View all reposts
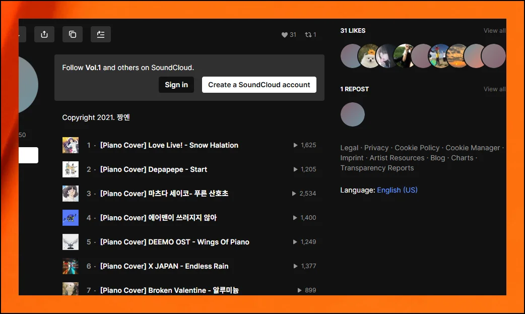525x314 pixels. [495, 89]
